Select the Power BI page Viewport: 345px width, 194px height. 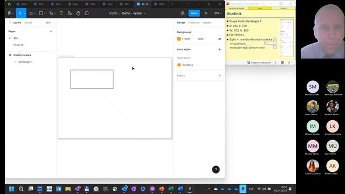click(x=18, y=45)
